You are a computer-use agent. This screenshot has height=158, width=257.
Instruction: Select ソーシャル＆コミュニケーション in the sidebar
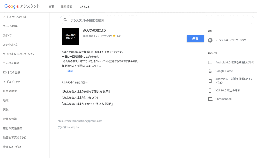pyautogui.click(x=19, y=54)
